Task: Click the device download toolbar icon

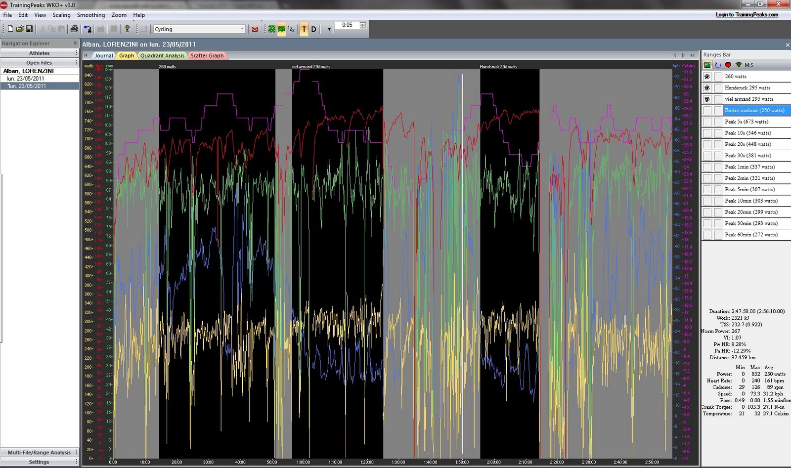Action: [88, 29]
